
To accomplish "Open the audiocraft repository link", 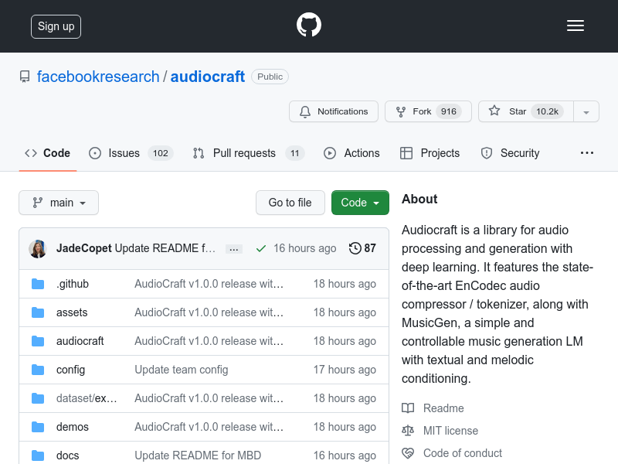I will click(x=208, y=77).
